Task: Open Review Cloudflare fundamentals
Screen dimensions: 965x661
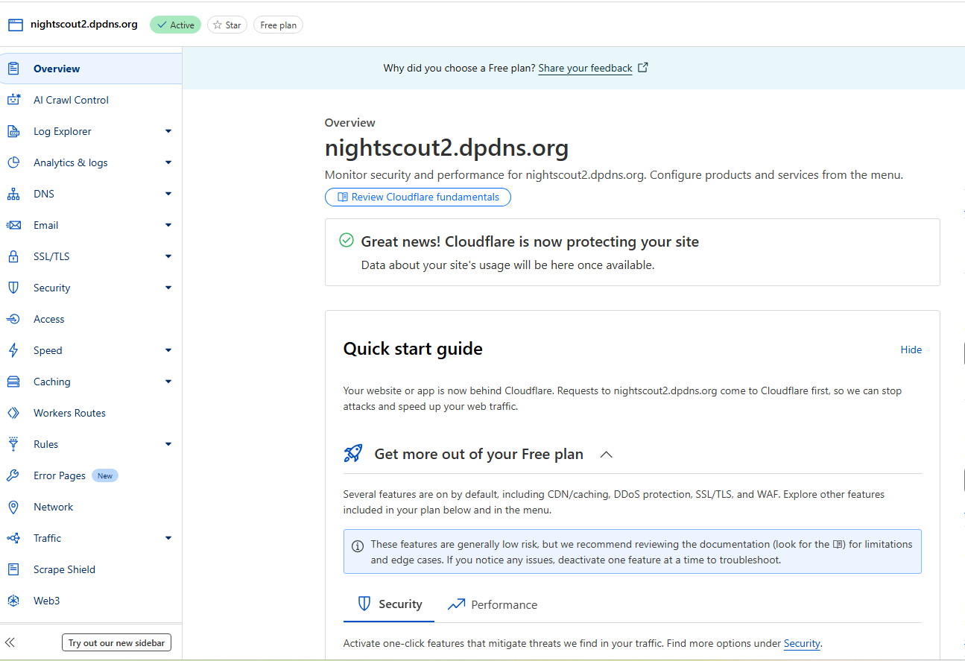Action: pyautogui.click(x=418, y=197)
